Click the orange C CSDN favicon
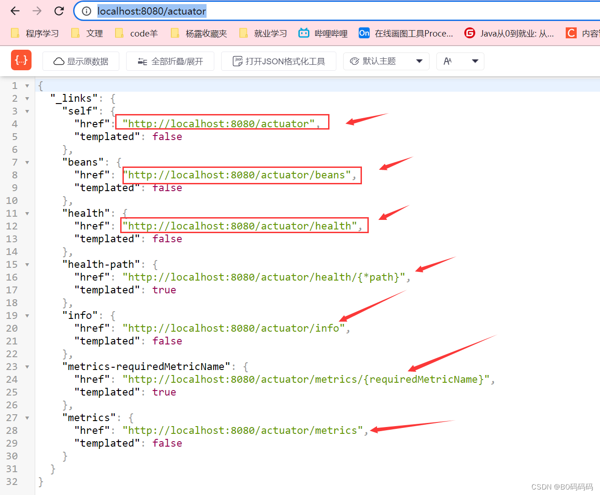Image resolution: width=600 pixels, height=495 pixels. click(571, 33)
